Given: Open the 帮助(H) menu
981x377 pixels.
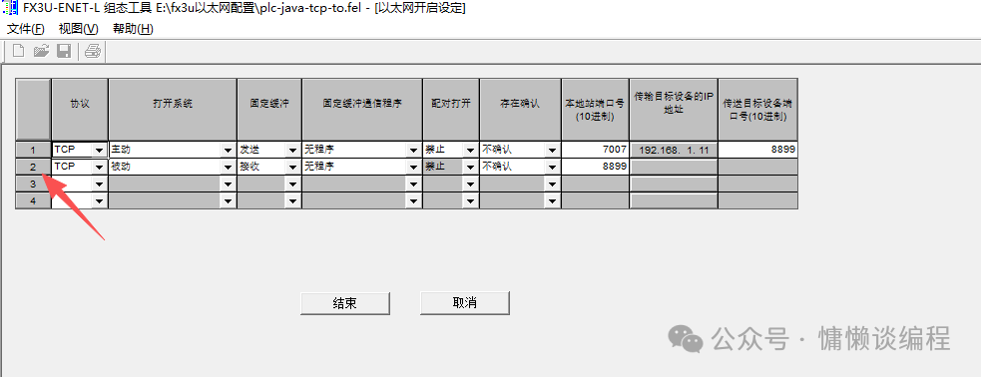Looking at the screenshot, I should click(133, 29).
